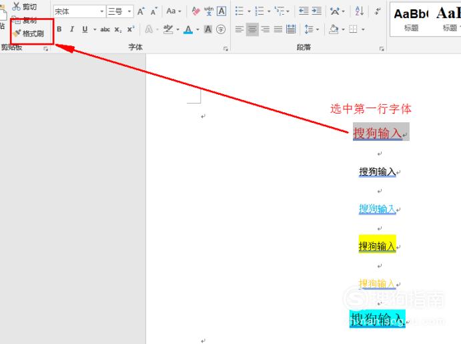This screenshot has width=461, height=344.
Task: Activate the Format Painter (格式刷)
Action: click(x=29, y=33)
